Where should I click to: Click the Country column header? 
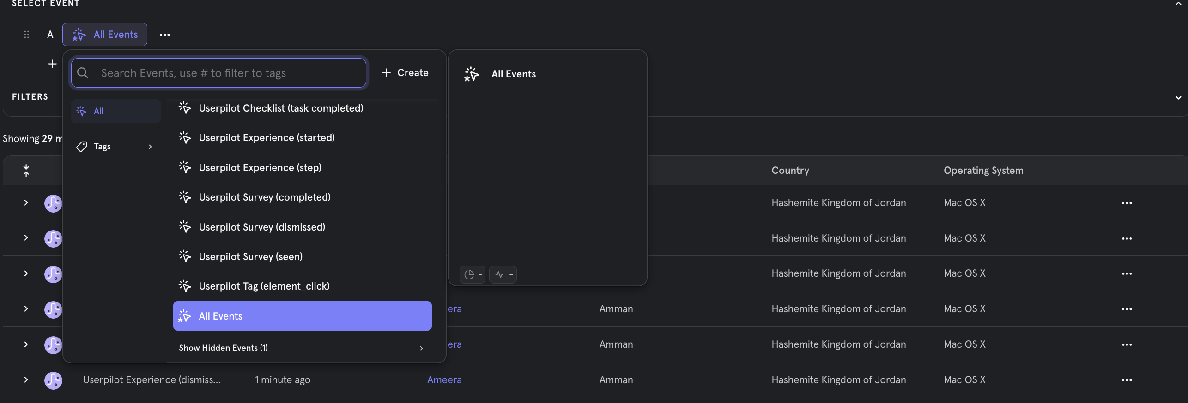(x=790, y=171)
